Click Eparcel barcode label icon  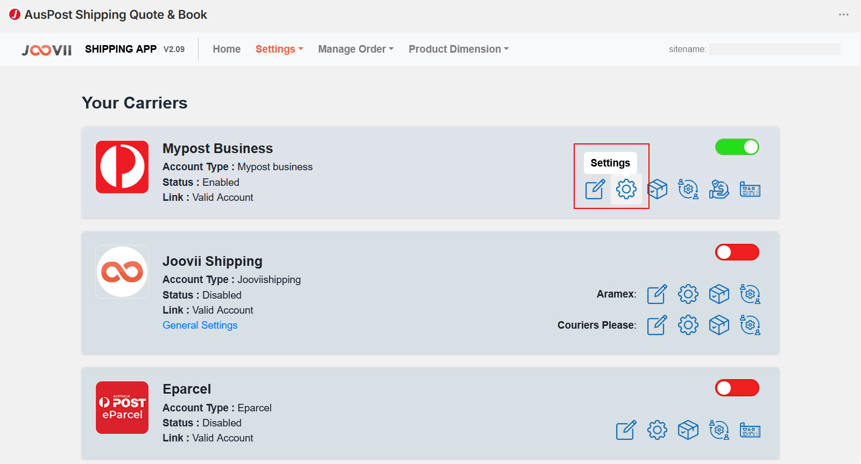coord(750,430)
